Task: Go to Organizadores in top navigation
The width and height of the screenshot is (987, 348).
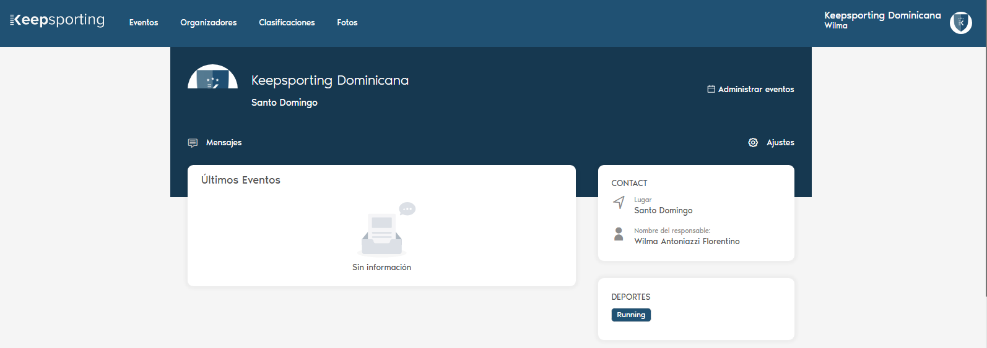Action: coord(208,23)
